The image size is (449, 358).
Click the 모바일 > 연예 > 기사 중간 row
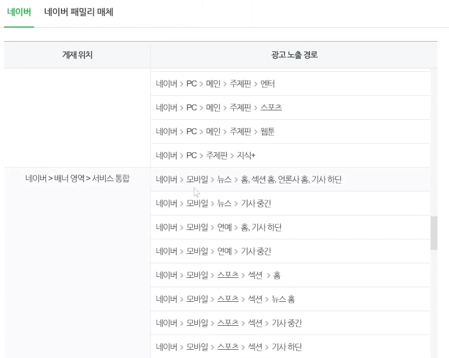[290, 251]
